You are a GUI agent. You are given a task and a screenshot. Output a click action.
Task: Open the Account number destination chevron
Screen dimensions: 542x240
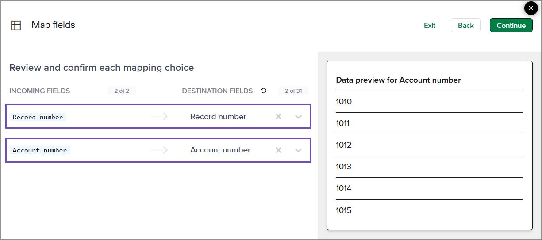pyautogui.click(x=298, y=150)
